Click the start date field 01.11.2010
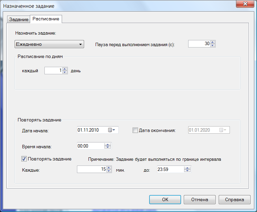 point(92,130)
